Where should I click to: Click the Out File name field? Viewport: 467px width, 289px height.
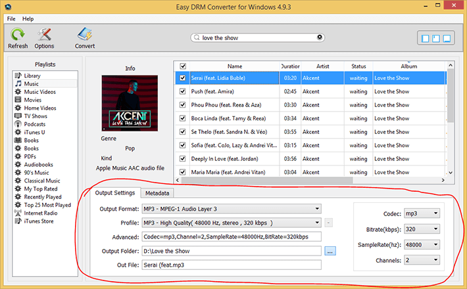232,265
